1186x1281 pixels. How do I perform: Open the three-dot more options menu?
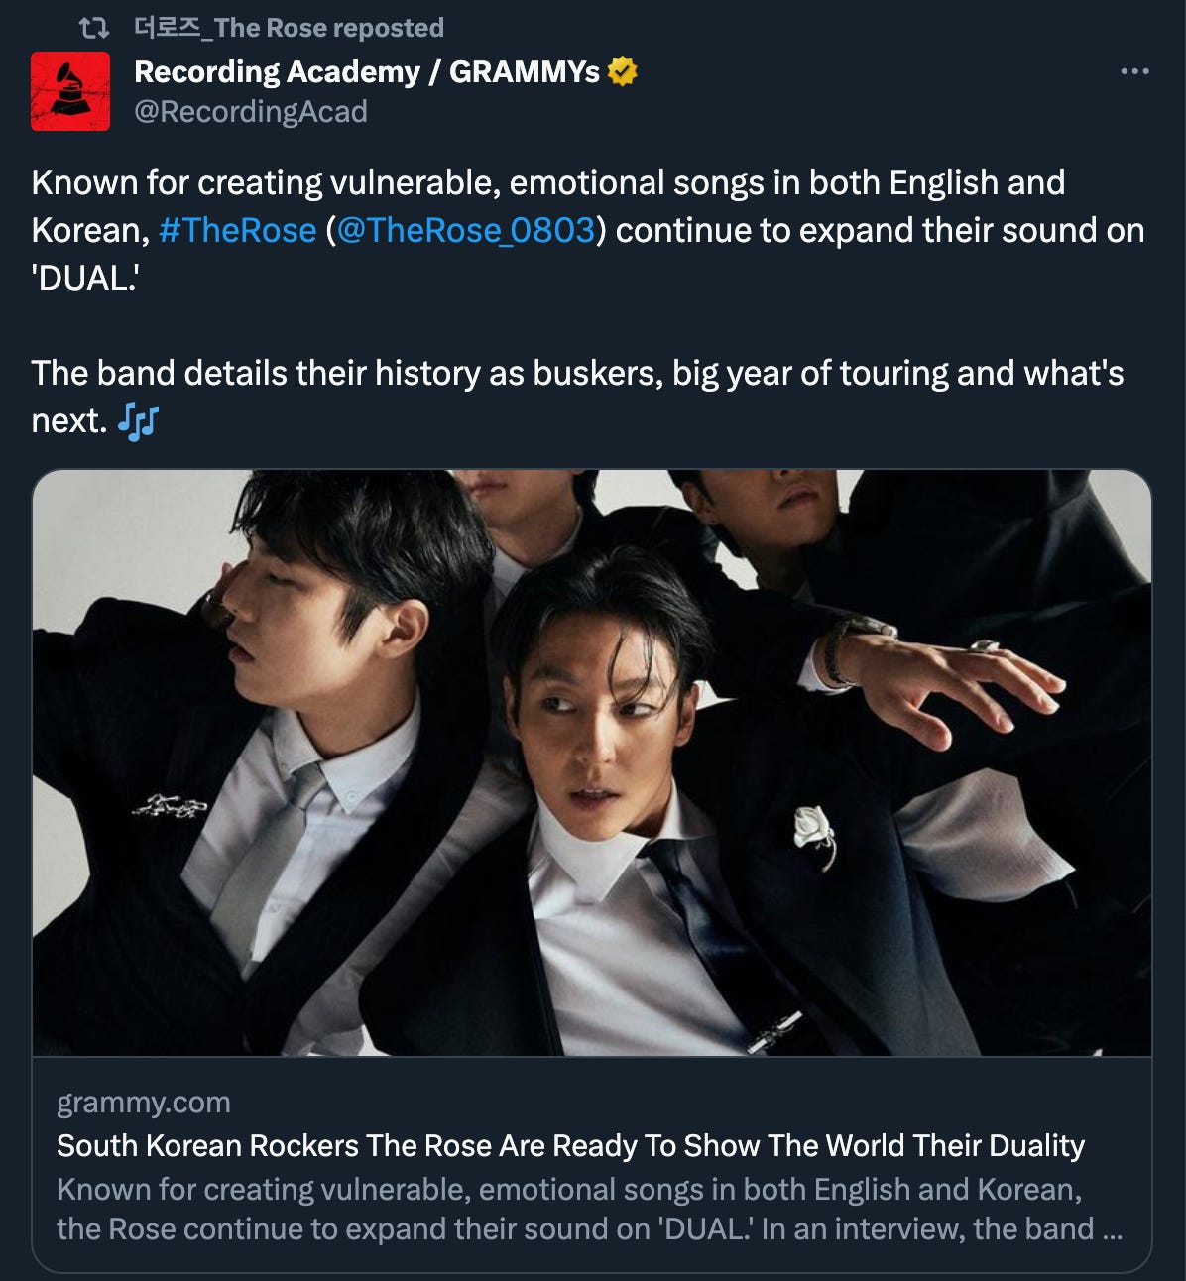(x=1134, y=71)
